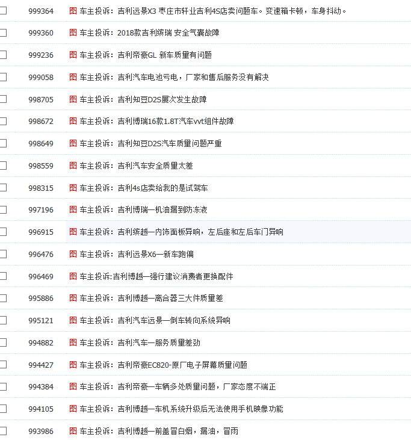
Task: Open 吉利4s店卖给我的是试驾车 article
Action: point(144,187)
